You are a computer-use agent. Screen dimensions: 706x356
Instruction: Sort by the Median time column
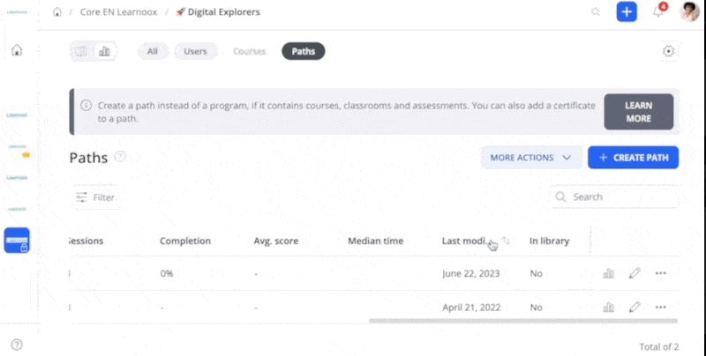point(376,241)
